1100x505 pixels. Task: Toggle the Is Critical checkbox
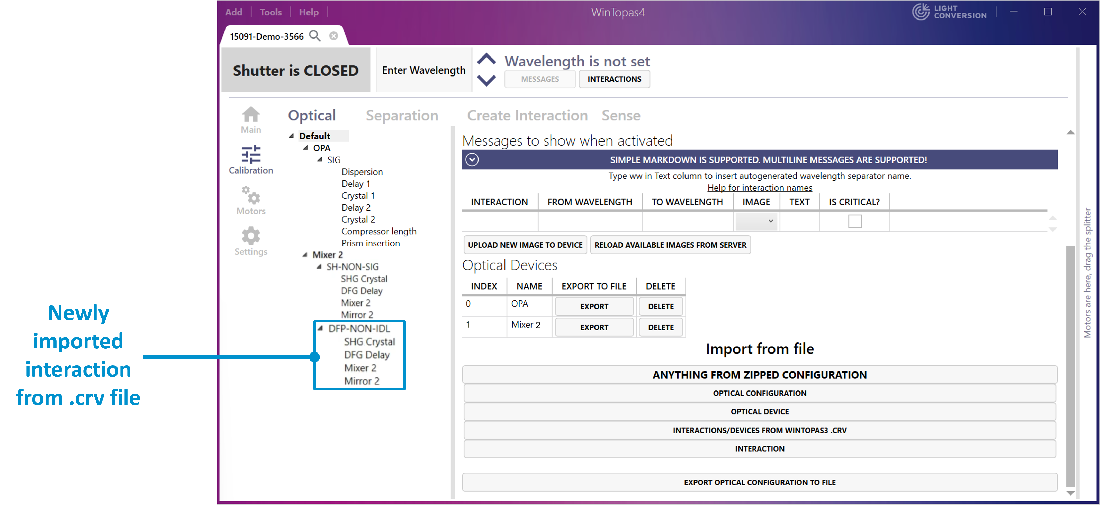pyautogui.click(x=854, y=221)
